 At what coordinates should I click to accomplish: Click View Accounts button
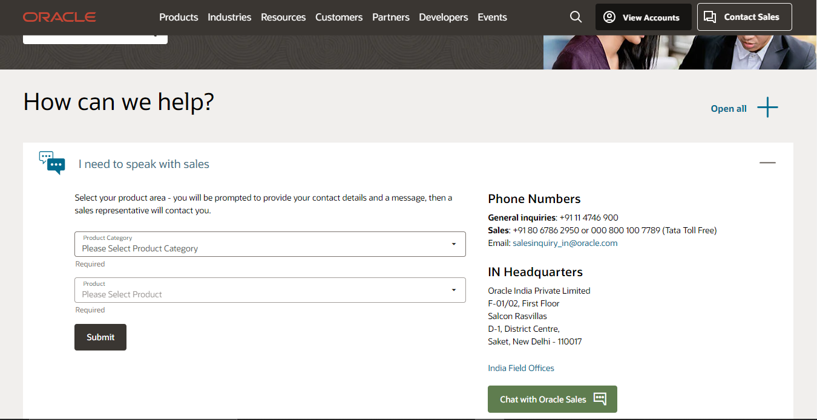point(643,17)
